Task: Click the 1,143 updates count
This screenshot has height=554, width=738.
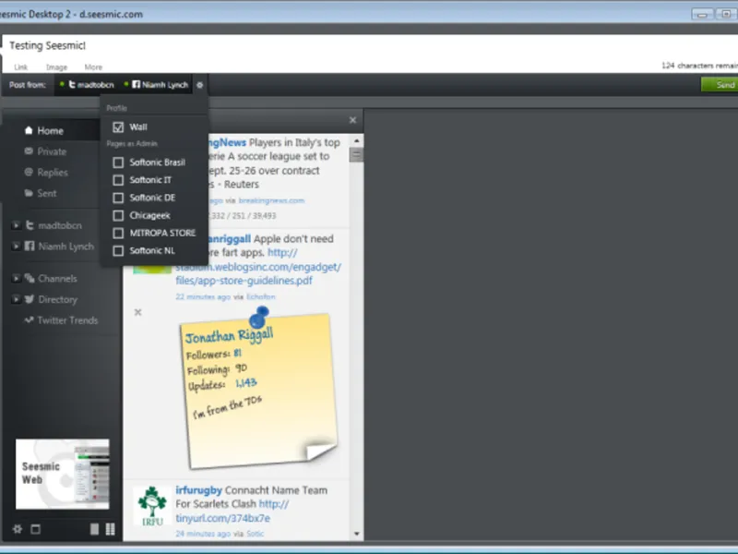Action: click(x=246, y=383)
